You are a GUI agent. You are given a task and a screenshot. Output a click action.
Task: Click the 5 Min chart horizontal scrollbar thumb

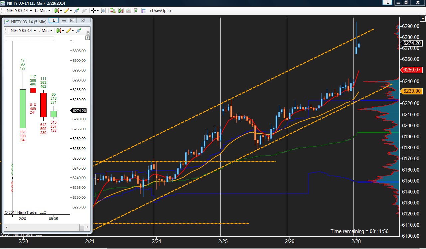tap(82, 227)
